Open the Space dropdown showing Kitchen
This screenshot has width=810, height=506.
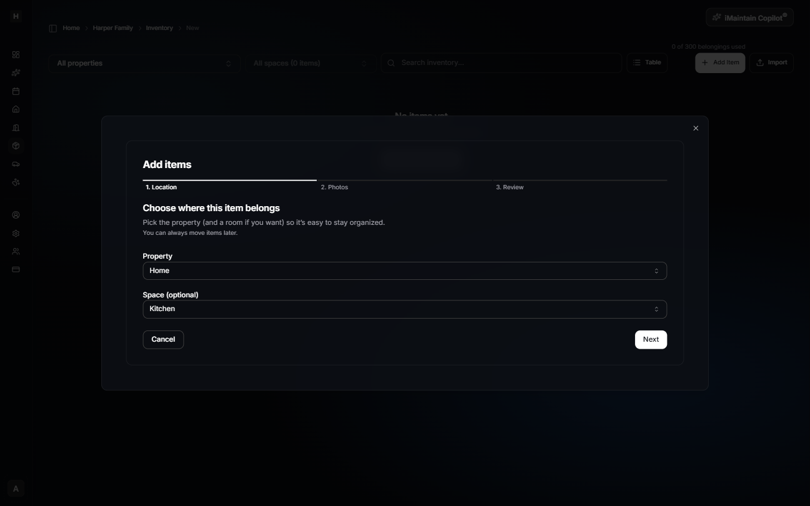pos(404,309)
